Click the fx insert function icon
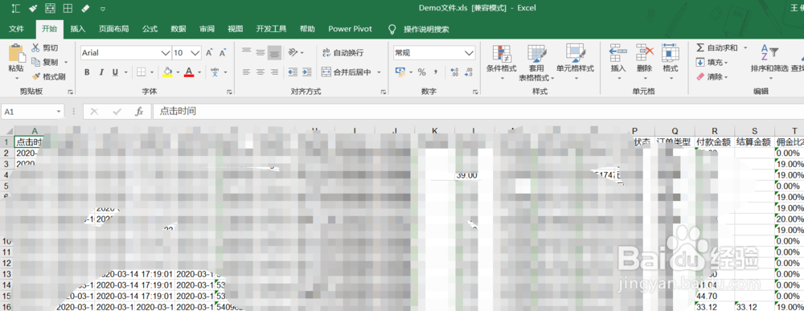This screenshot has height=311, width=804. click(138, 111)
